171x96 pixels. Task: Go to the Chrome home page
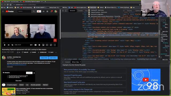tap(10, 5)
